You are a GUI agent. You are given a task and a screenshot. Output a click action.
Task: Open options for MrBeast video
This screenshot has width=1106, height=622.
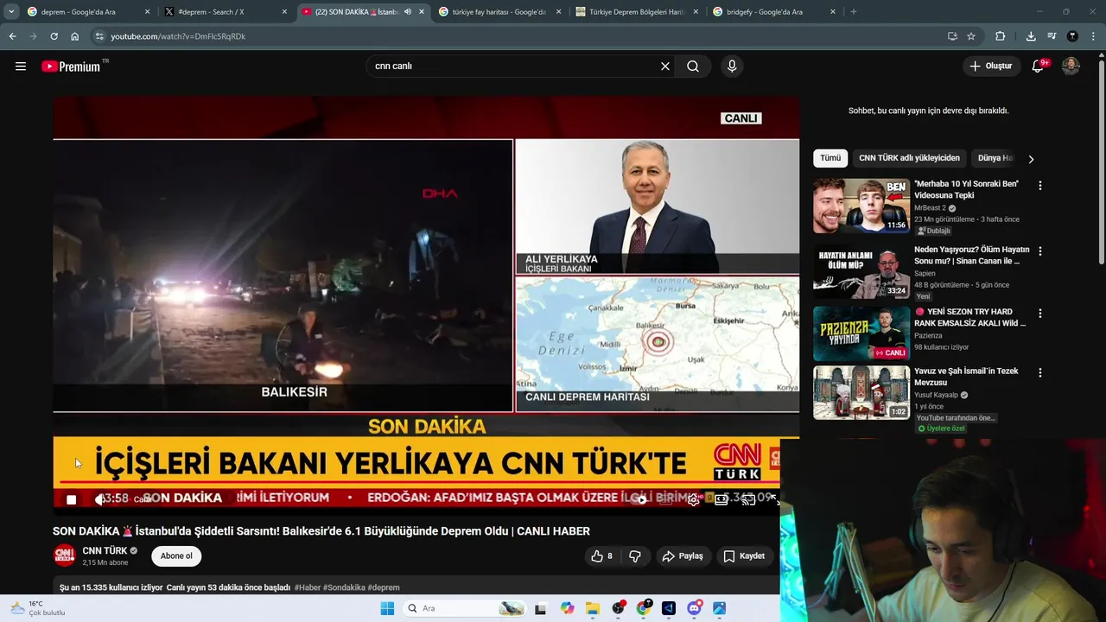(1039, 186)
